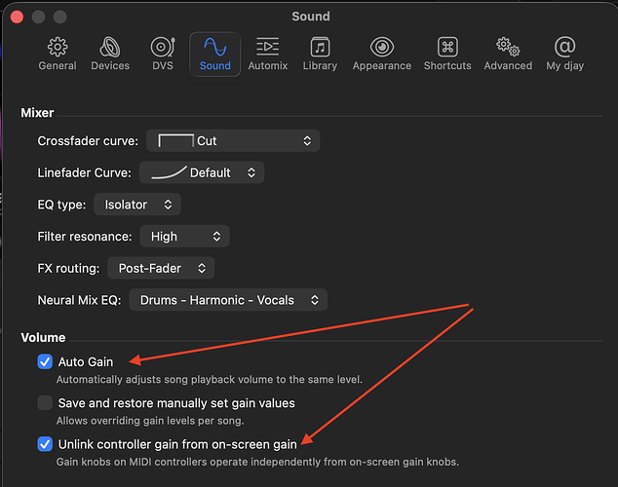Switch to the DVS tab
The height and width of the screenshot is (487, 618).
coord(163,55)
